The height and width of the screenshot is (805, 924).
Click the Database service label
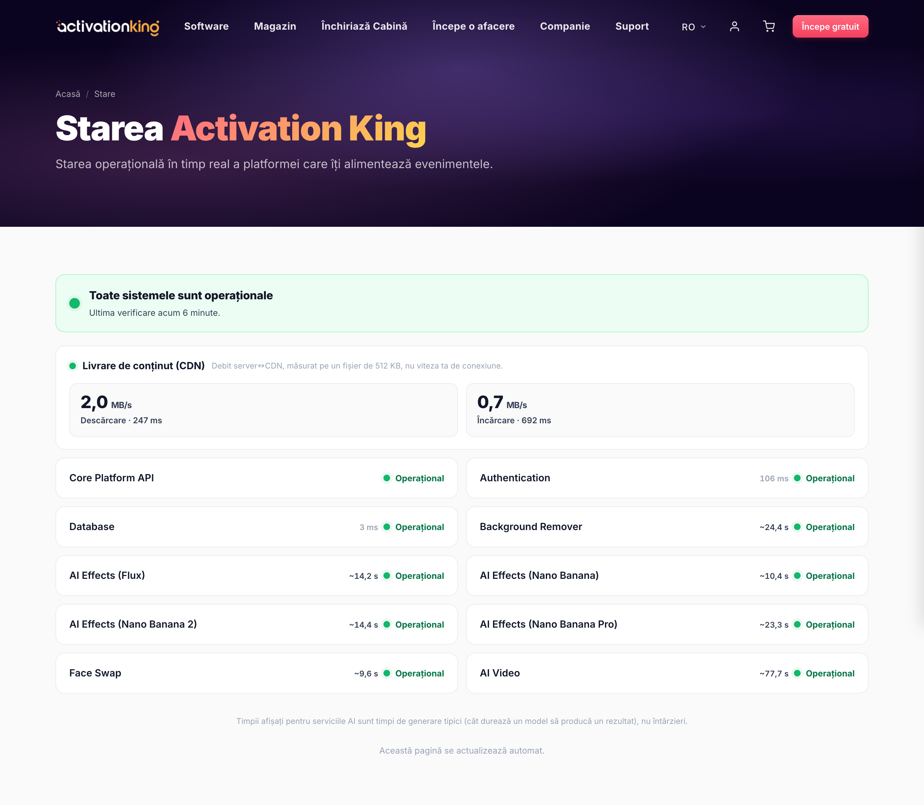[x=92, y=527]
